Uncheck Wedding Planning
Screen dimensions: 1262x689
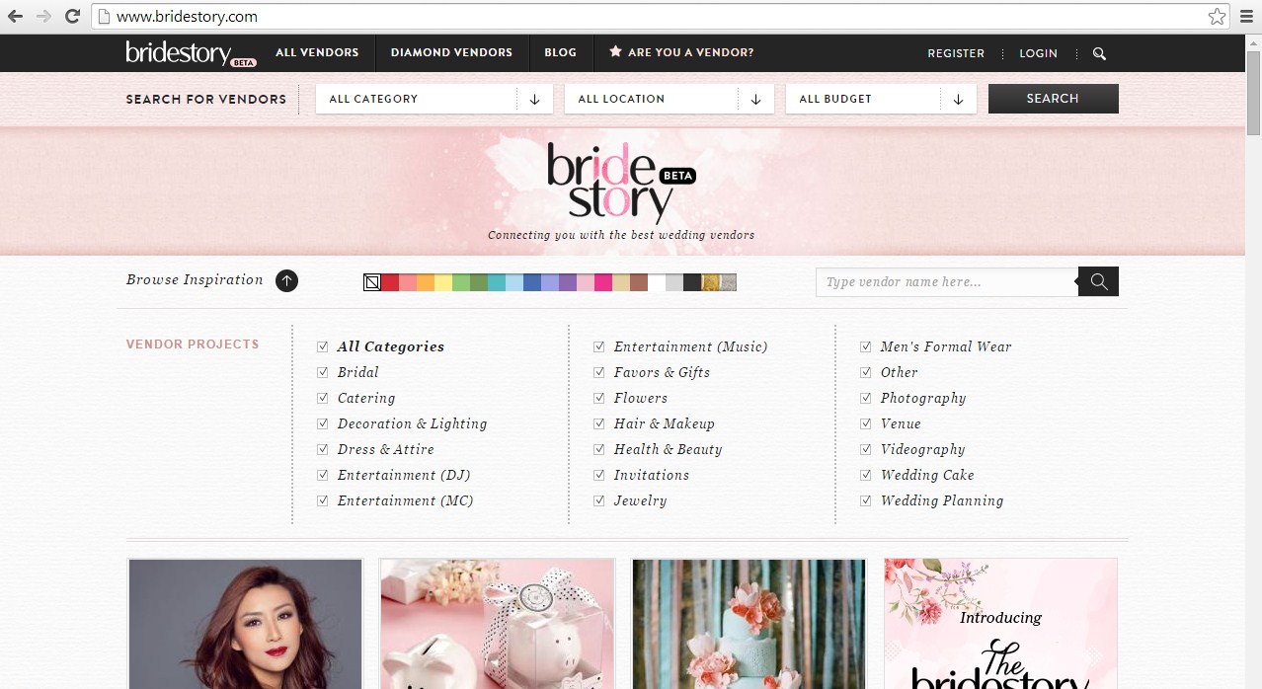click(x=866, y=500)
